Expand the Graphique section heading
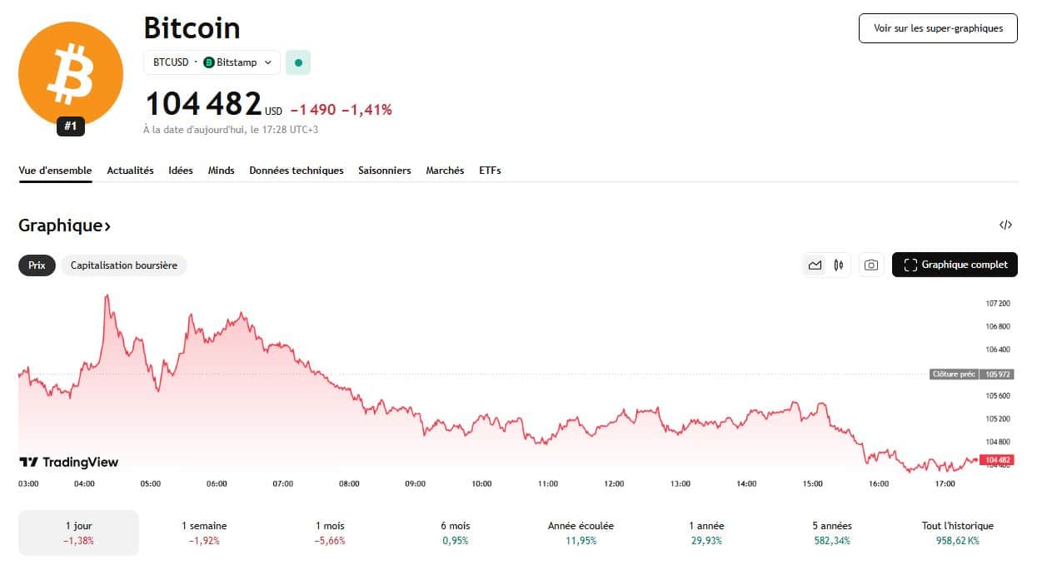Image resolution: width=1042 pixels, height=570 pixels. (x=65, y=226)
